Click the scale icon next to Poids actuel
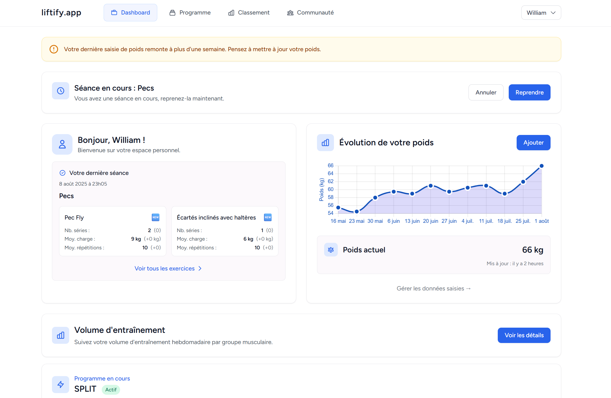 coord(331,250)
